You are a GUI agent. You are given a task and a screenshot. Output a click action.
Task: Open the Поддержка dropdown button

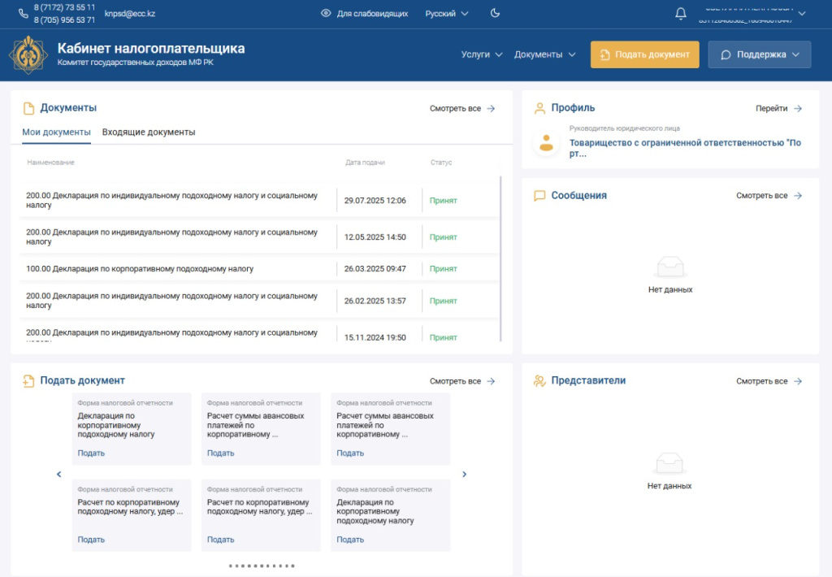(759, 54)
